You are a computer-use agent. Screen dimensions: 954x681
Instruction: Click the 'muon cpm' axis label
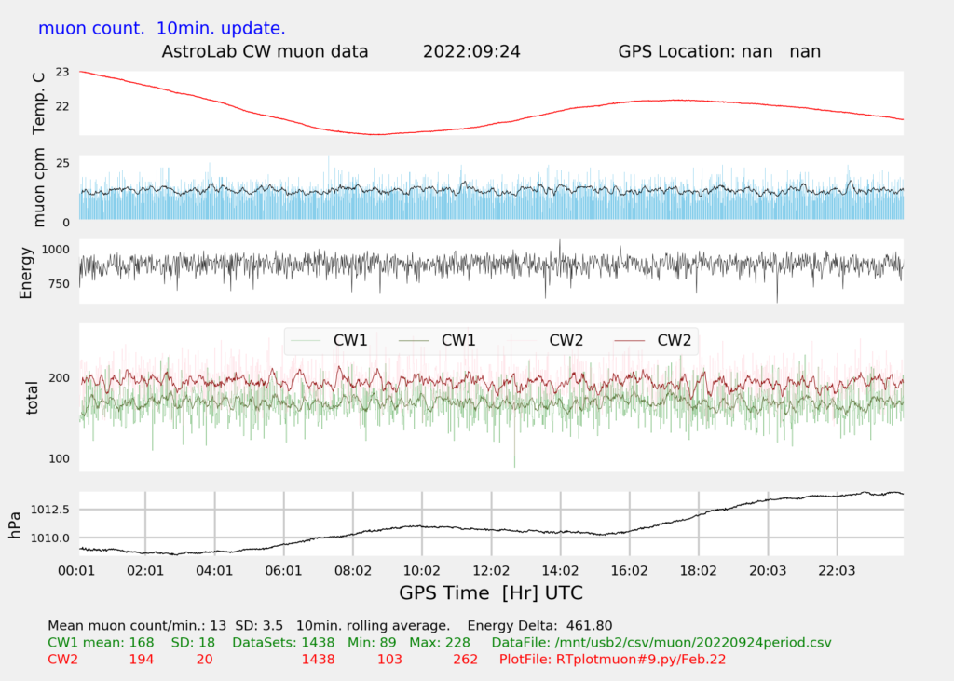(37, 188)
